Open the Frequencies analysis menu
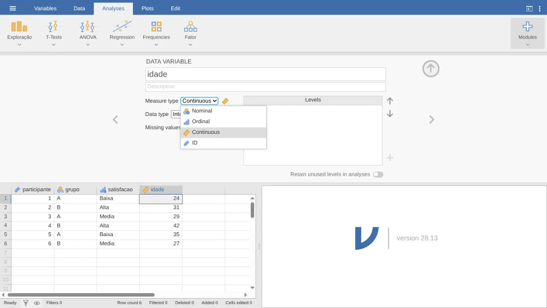The image size is (547, 308). coord(156,33)
